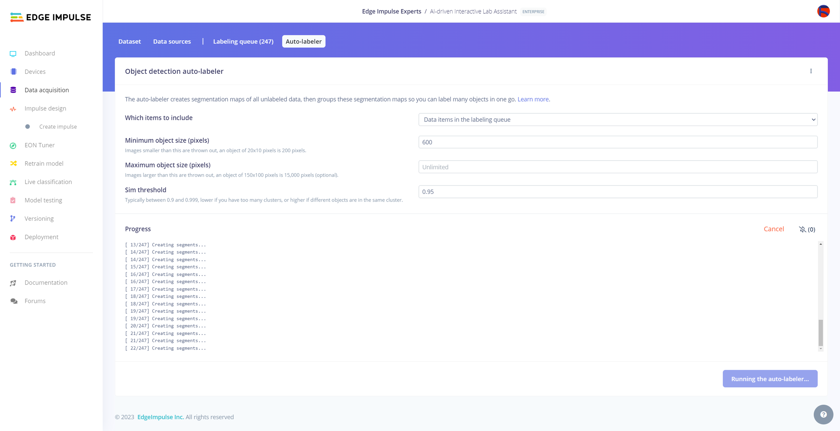
Task: Click the Retrain model shuffle icon
Action: point(13,163)
